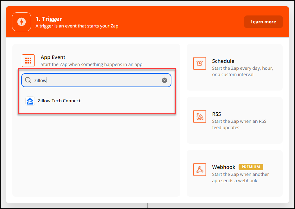Viewport: 295px width, 209px height.
Task: Click the Trigger lightning bolt icon
Action: (21, 22)
